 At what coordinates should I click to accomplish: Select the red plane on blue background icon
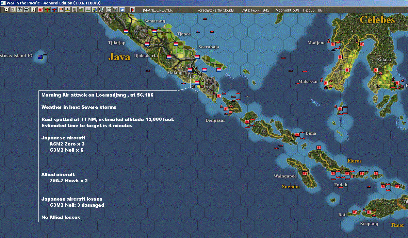point(54,10)
